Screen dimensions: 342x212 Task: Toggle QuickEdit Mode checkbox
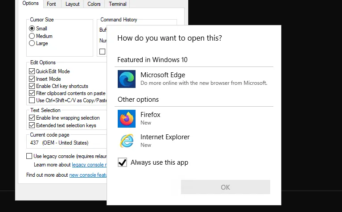32,71
